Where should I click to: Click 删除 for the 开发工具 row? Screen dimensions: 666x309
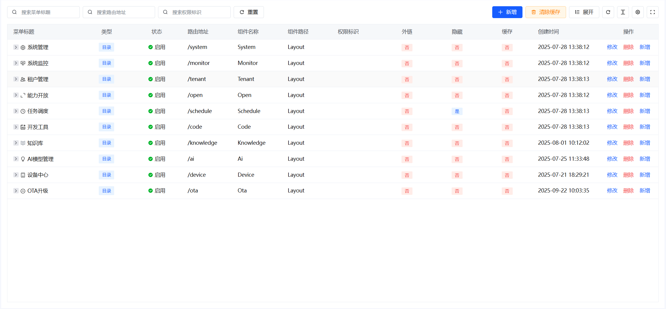click(628, 127)
